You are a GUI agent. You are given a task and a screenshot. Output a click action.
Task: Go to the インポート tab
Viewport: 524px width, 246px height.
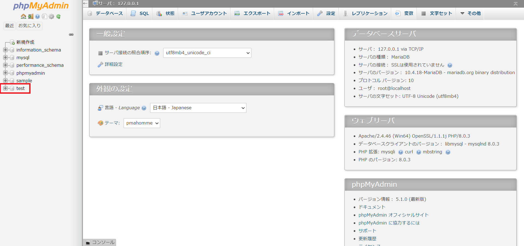[x=294, y=13]
